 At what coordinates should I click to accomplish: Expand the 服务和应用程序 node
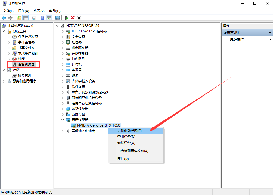(4, 81)
